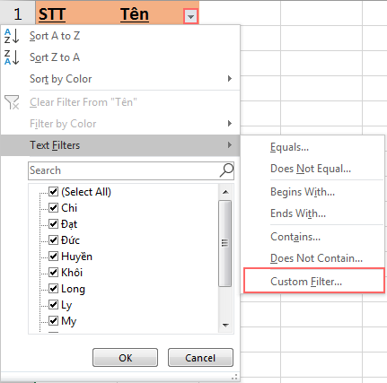Uncheck the Huyền checkbox
This screenshot has height=383, width=387.
(53, 257)
